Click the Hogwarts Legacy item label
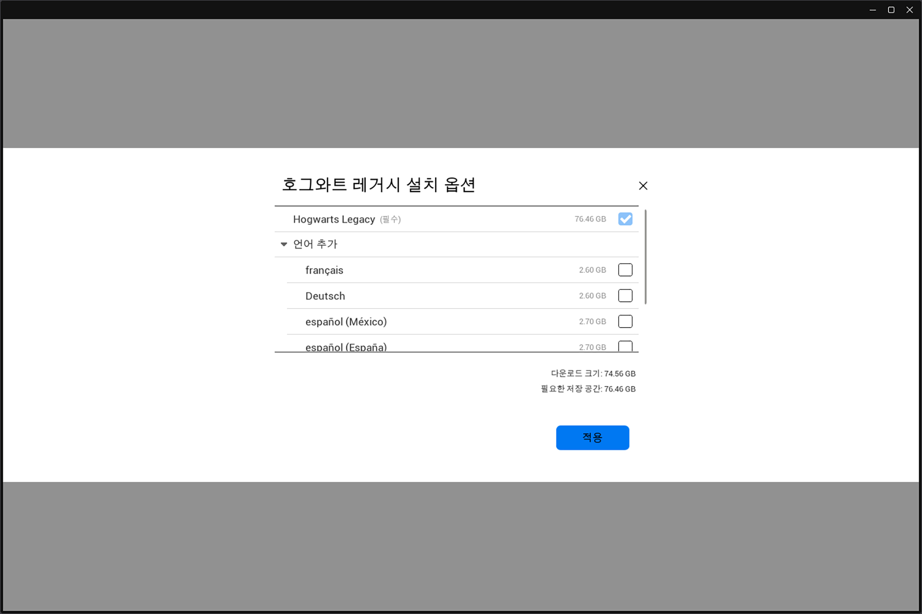This screenshot has height=614, width=922. pyautogui.click(x=334, y=220)
